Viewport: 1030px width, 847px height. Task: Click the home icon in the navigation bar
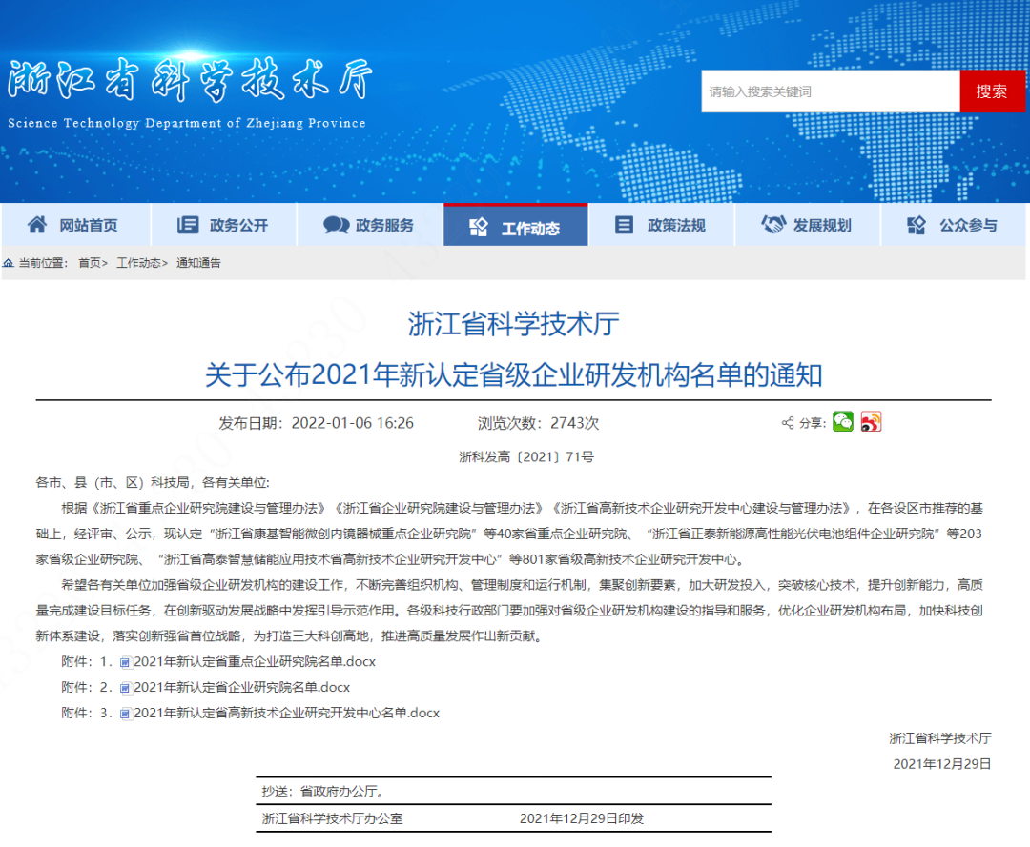(36, 224)
